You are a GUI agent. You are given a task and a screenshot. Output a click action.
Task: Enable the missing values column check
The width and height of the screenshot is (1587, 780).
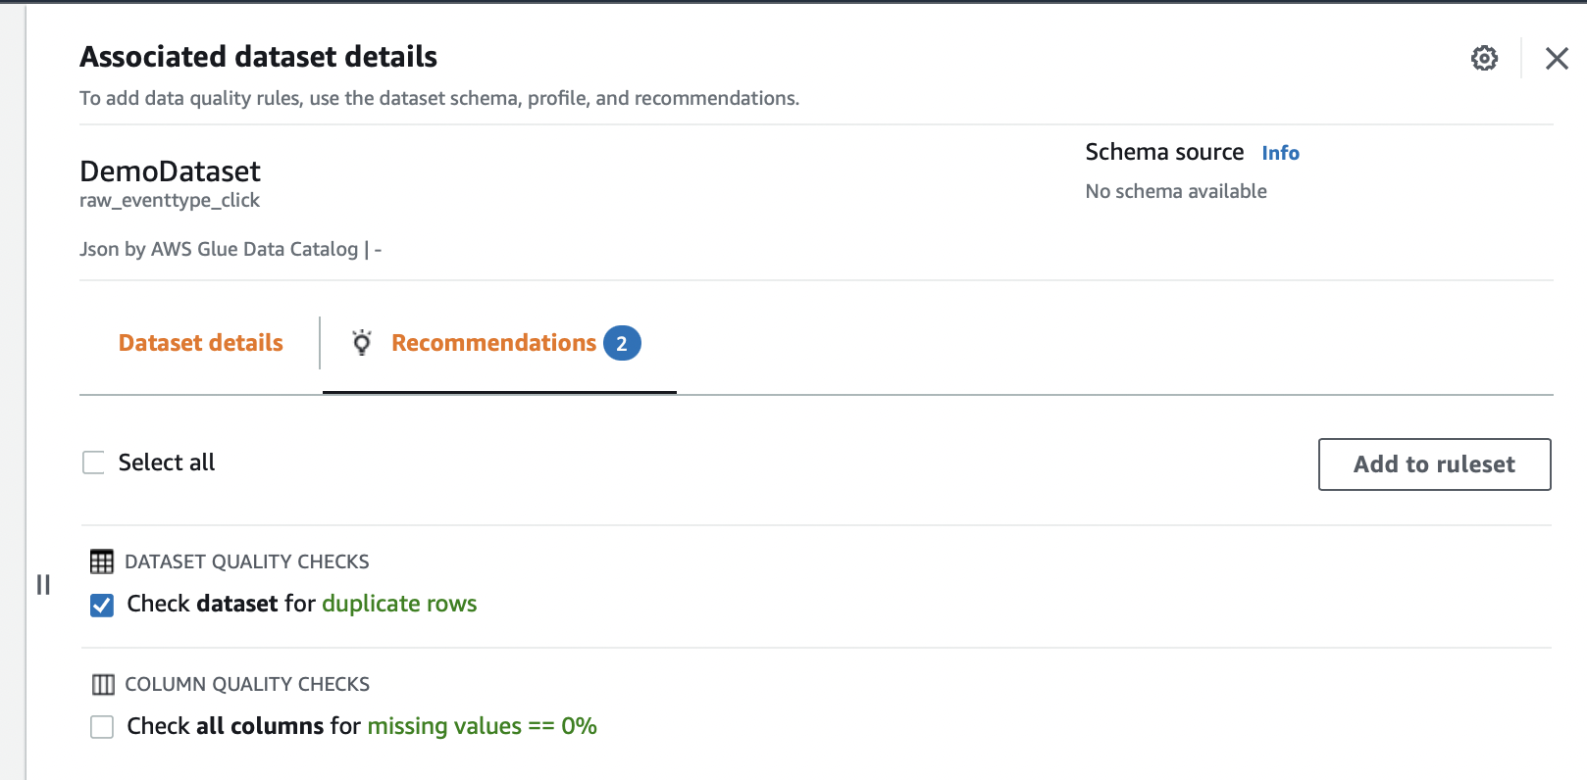click(102, 727)
